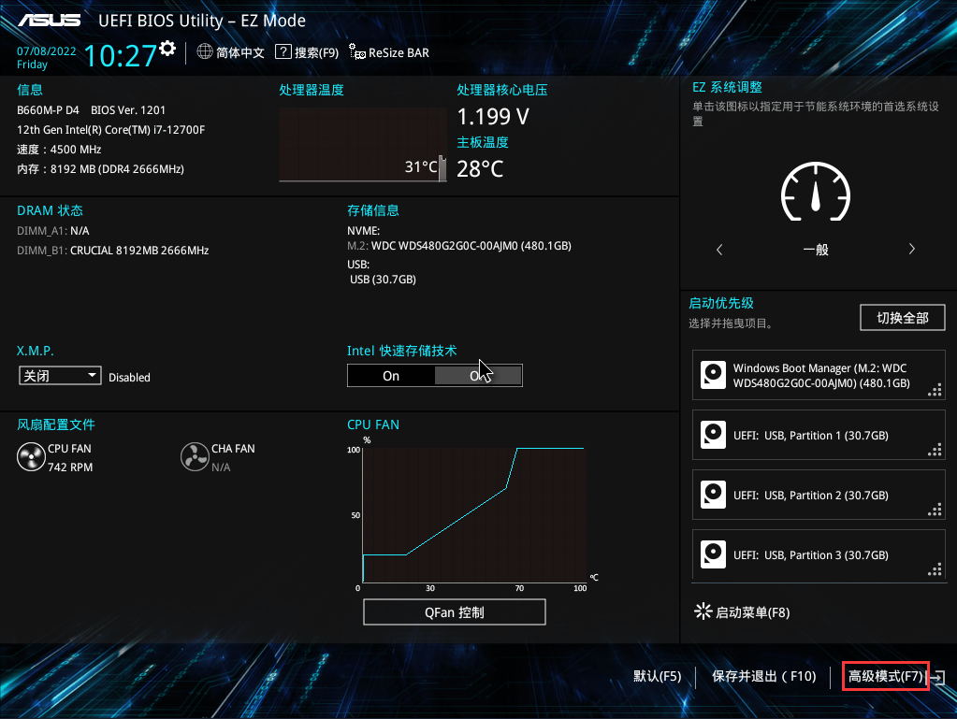Click the CPU FAN spinning fan icon
The height and width of the screenshot is (719, 957).
click(x=31, y=456)
